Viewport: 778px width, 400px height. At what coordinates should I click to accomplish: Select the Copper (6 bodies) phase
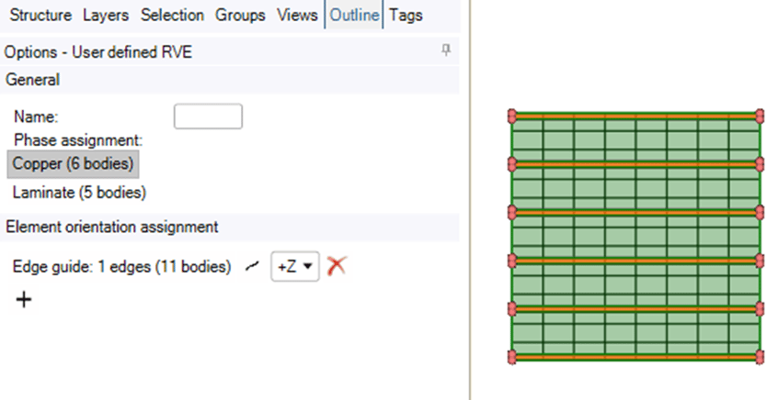click(74, 164)
